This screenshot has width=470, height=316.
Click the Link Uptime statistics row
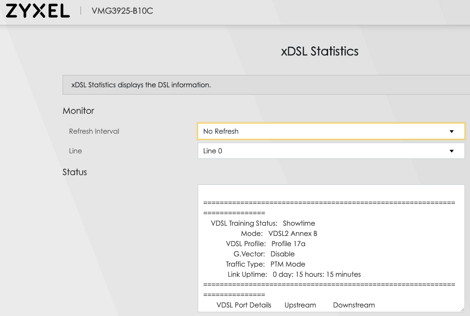tap(295, 274)
